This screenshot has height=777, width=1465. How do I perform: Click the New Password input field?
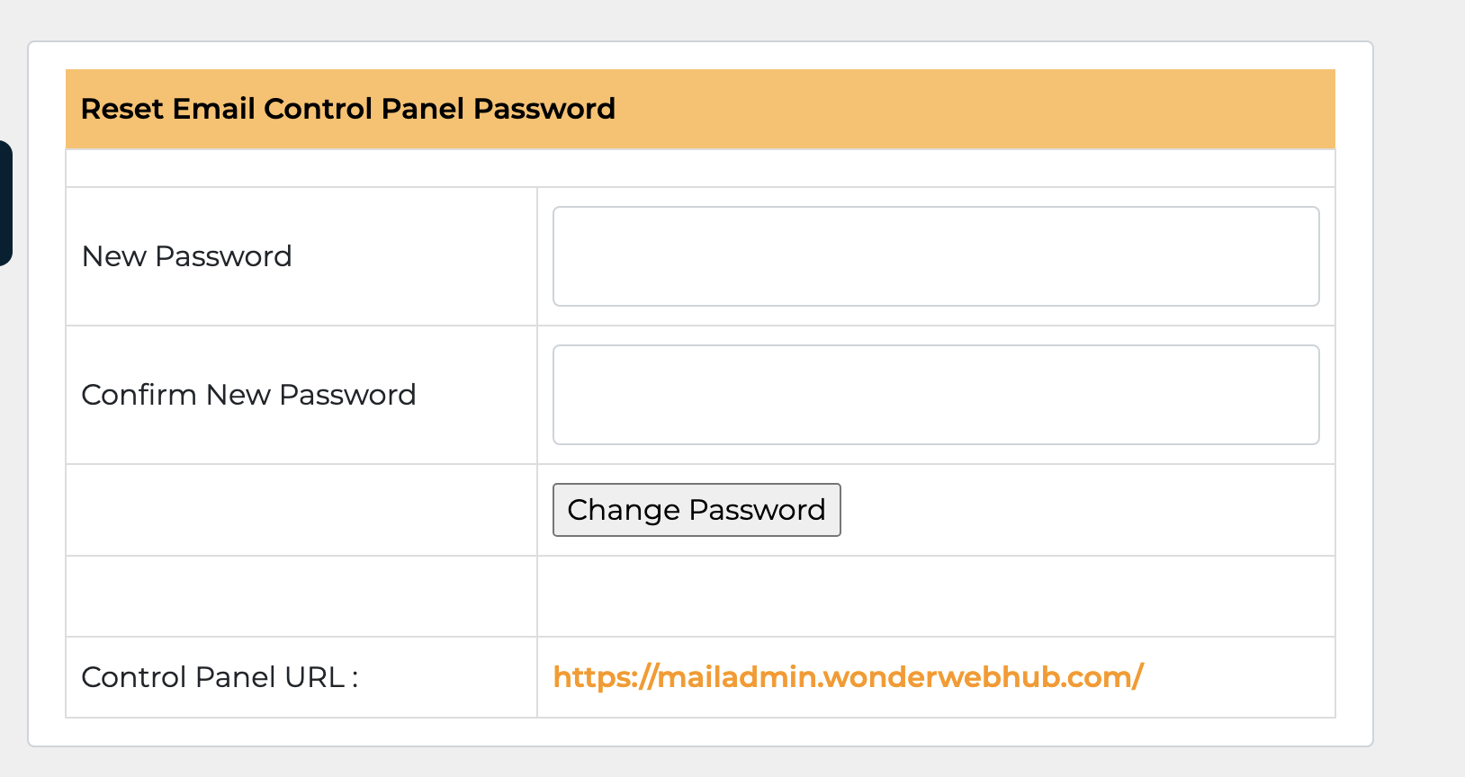coord(936,256)
